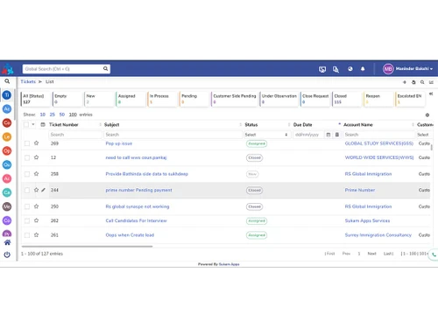
Task: Star ticket 269 as favorite
Action: [x=36, y=143]
